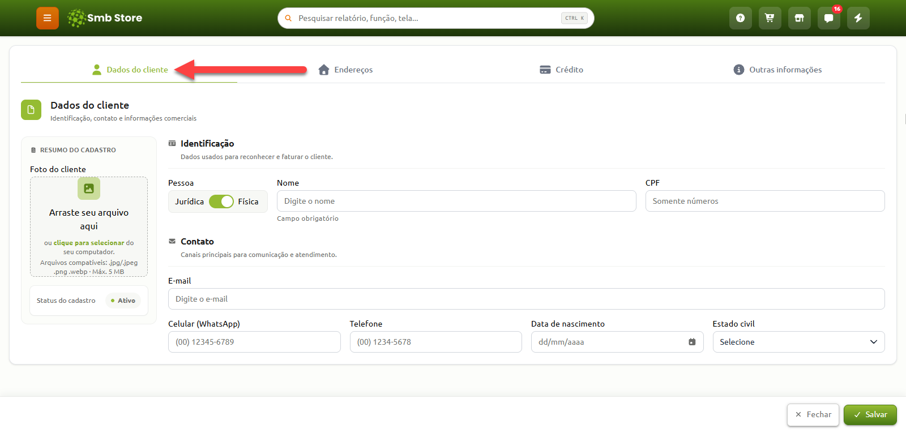The image size is (906, 433).
Task: Click the Resumo do cadastro clipboard icon
Action: [33, 150]
